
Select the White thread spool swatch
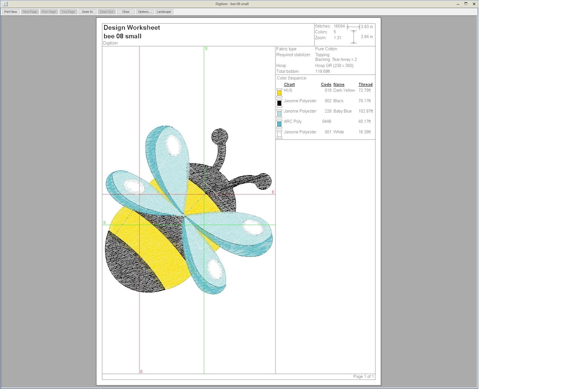[x=279, y=134]
